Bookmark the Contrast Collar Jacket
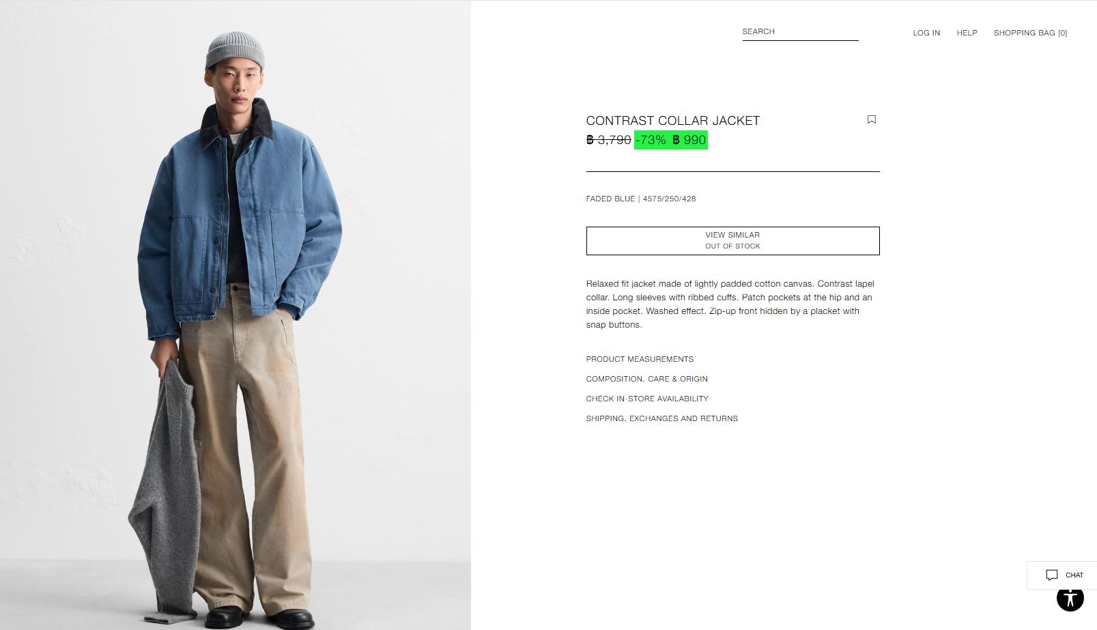The height and width of the screenshot is (630, 1097). (871, 119)
